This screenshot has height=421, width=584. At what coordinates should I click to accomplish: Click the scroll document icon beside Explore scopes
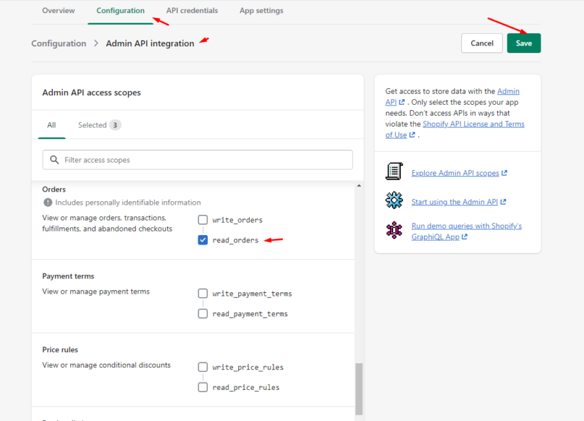pos(394,172)
